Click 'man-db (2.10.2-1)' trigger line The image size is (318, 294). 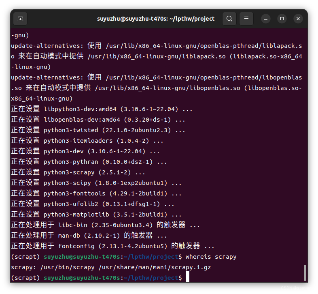(x=89, y=236)
